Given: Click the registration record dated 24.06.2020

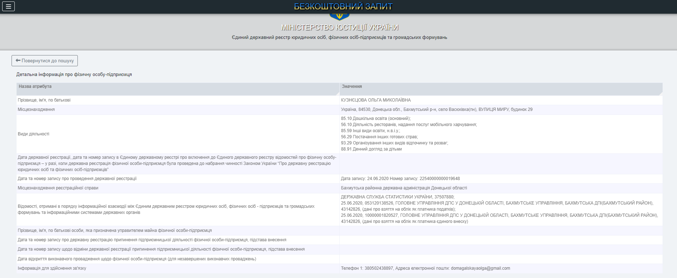Looking at the screenshot, I should click(x=400, y=179).
